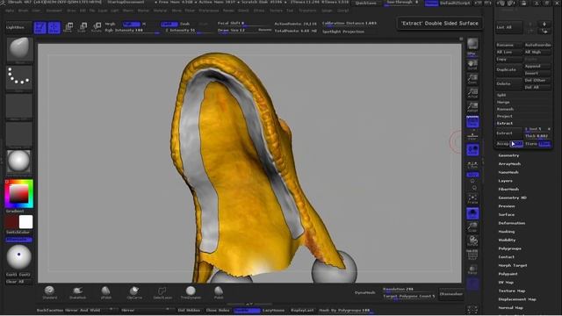Open the Render menu
This screenshot has height=316, width=562.
click(x=228, y=11)
